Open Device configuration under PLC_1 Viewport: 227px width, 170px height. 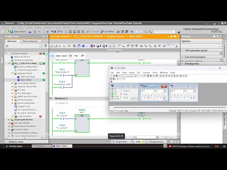[x=27, y=67]
